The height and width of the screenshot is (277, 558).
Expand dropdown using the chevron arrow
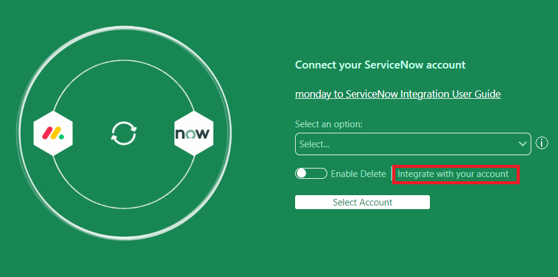coord(522,144)
